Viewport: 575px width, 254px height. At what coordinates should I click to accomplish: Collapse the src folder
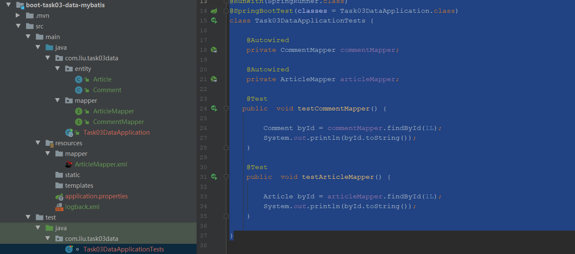(x=18, y=26)
